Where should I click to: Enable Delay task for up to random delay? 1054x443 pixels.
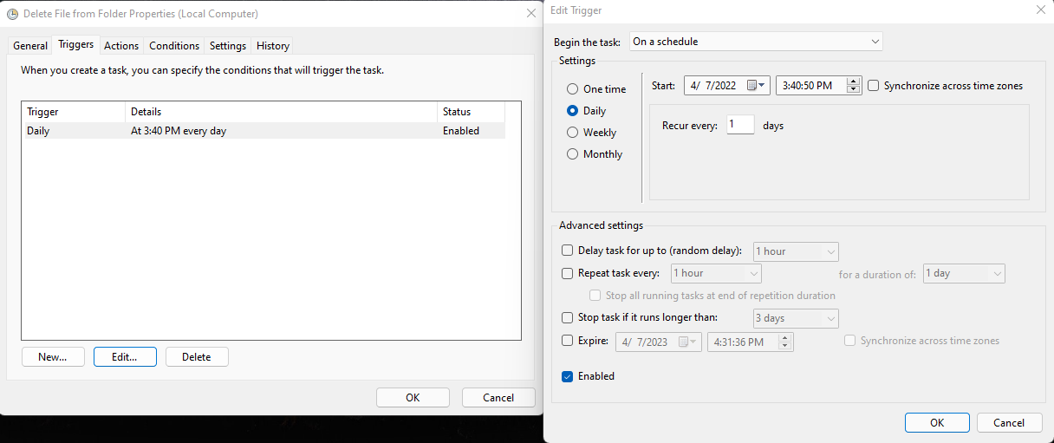click(x=568, y=251)
